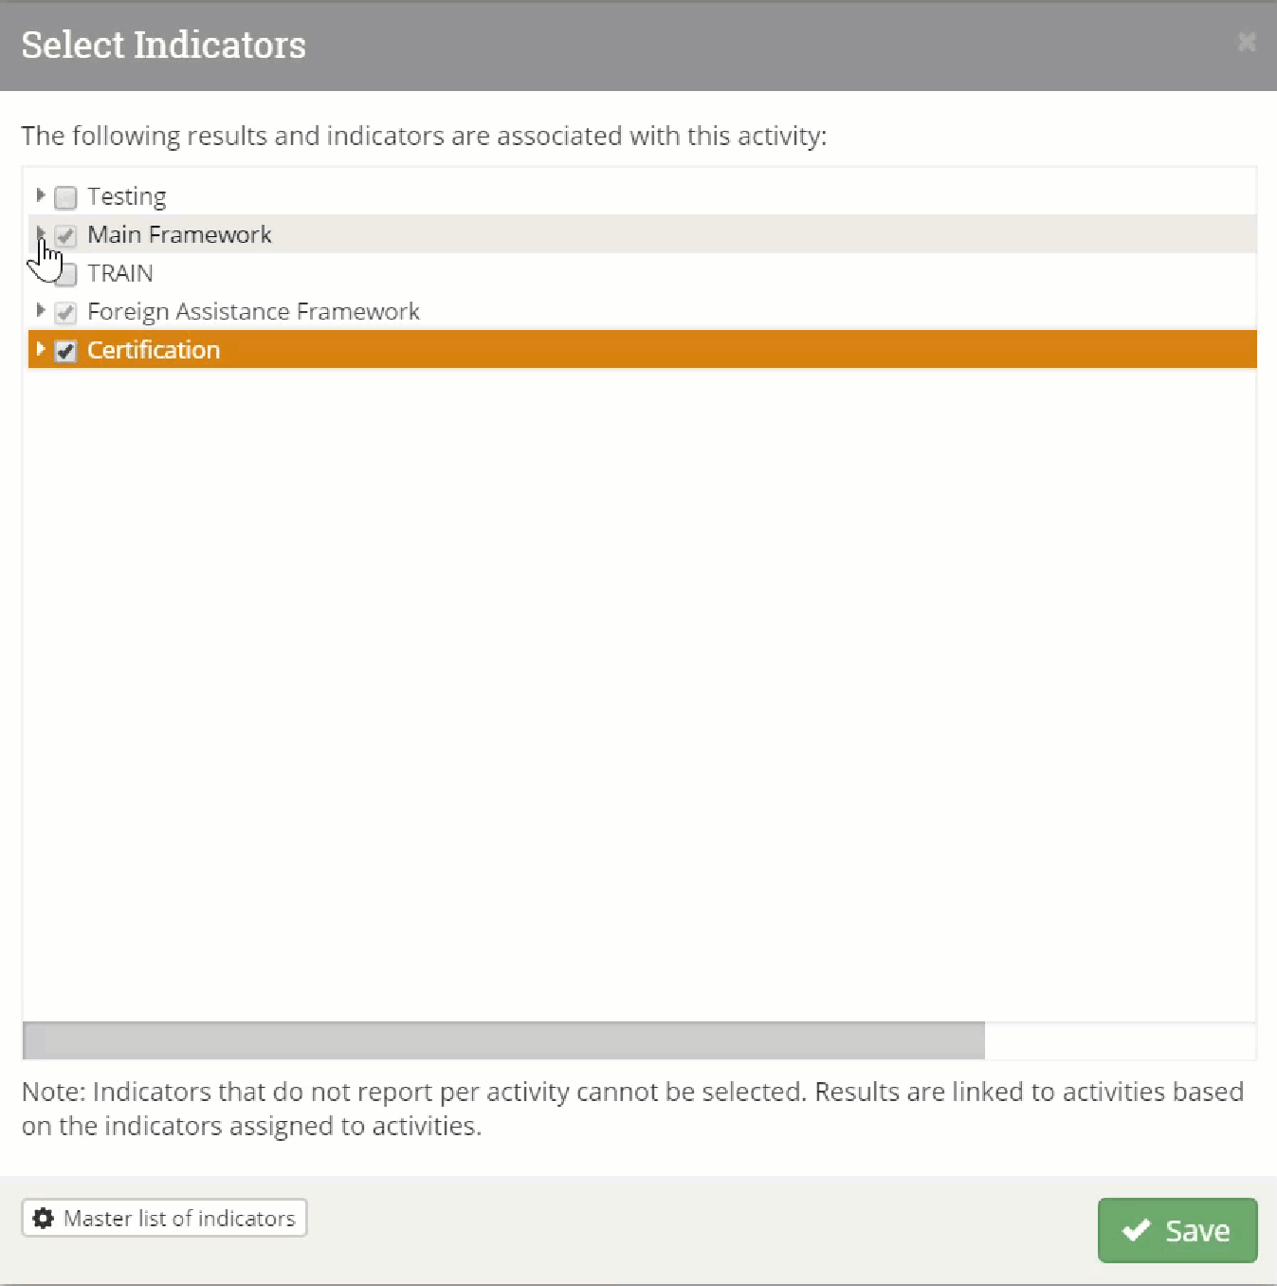Expand the Testing tree node

[40, 195]
